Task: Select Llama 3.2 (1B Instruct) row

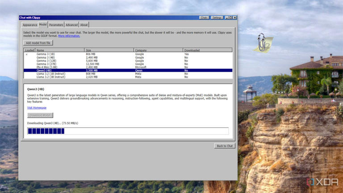Action: point(128,74)
